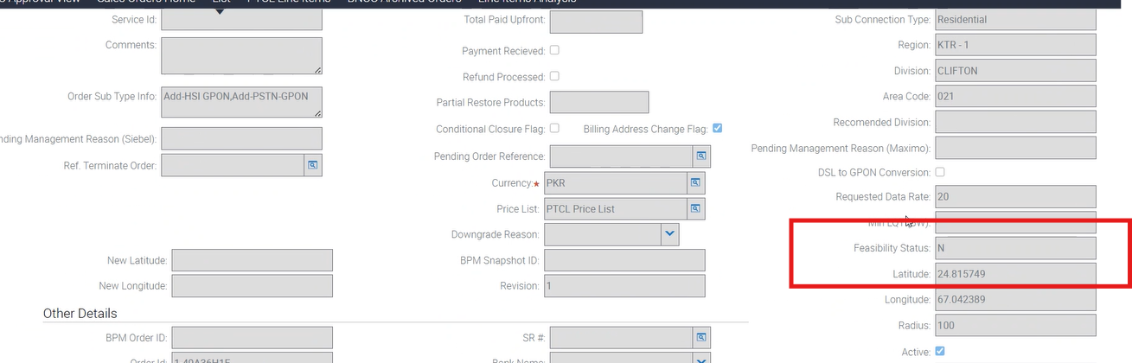The height and width of the screenshot is (363, 1132).
Task: Click the New Latitude input box
Action: 252,260
